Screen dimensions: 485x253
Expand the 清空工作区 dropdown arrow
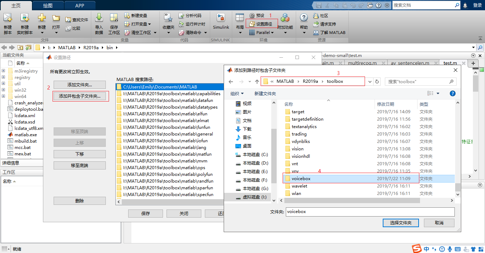tap(155, 33)
